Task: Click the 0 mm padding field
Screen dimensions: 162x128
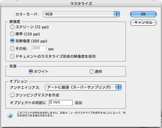Action: (61, 103)
